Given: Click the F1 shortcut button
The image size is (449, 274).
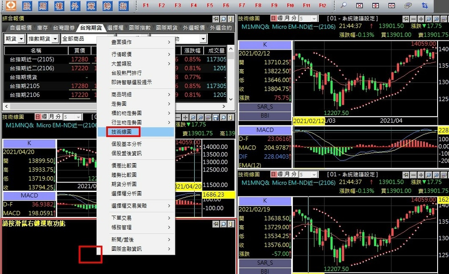Looking at the screenshot, I should [146, 5].
